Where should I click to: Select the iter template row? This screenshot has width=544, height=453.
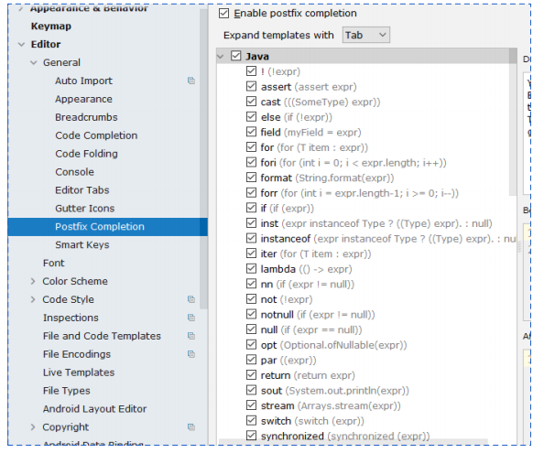(x=316, y=253)
